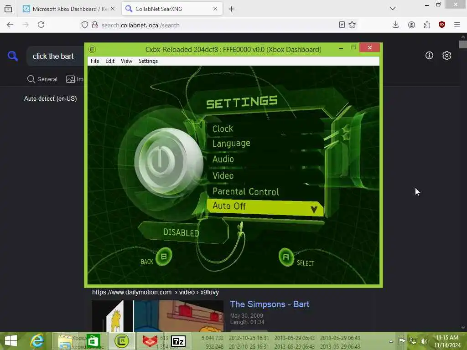Click the SearXNG magnifier logo
This screenshot has width=467, height=350.
click(x=13, y=56)
